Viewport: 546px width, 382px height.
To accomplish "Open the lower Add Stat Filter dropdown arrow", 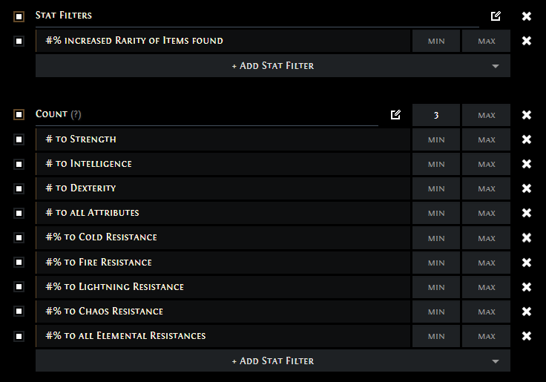I will pyautogui.click(x=495, y=361).
